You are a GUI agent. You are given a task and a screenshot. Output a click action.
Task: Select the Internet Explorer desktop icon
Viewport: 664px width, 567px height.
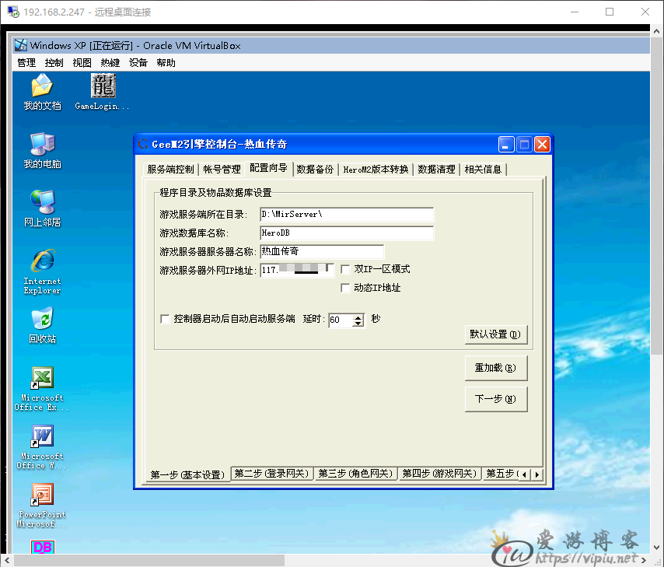coord(42,272)
